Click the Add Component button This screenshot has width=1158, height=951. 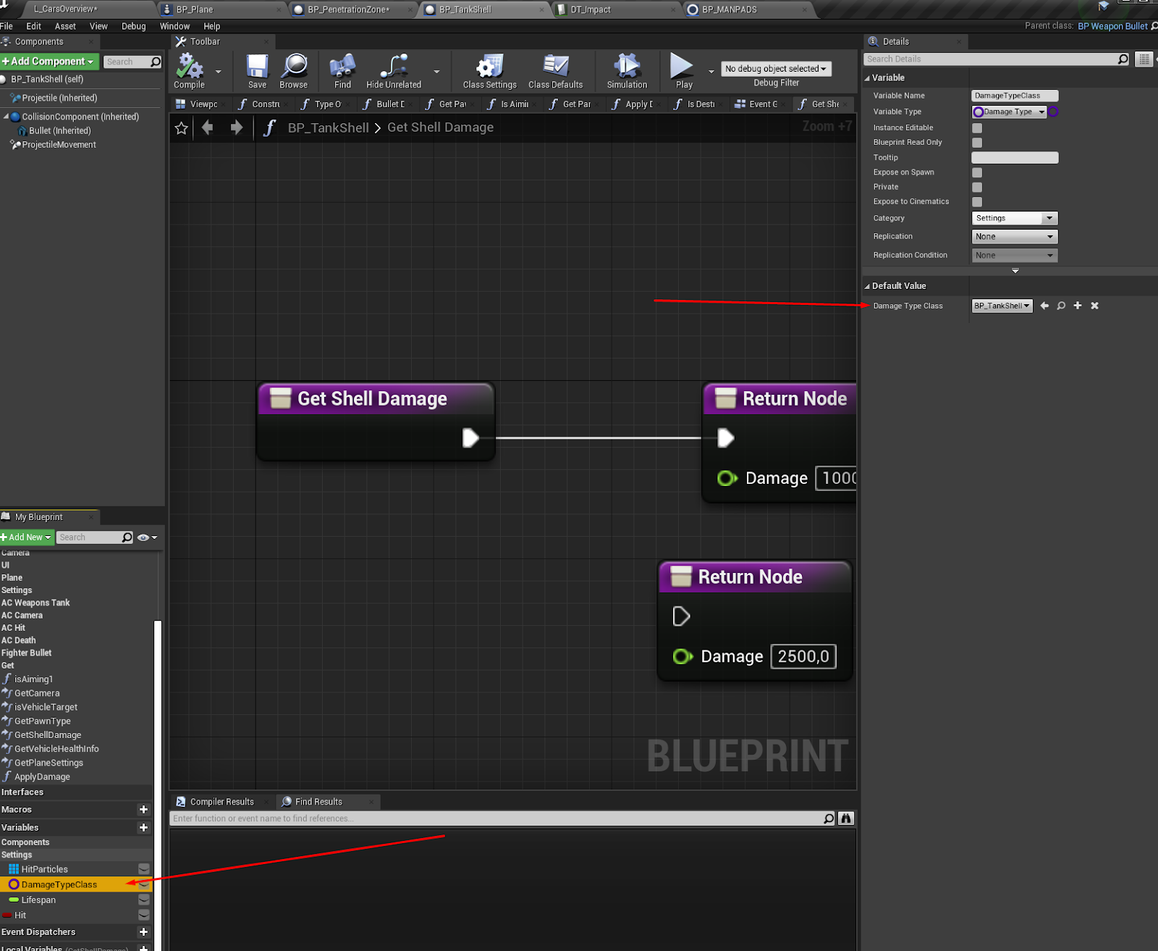pyautogui.click(x=49, y=62)
